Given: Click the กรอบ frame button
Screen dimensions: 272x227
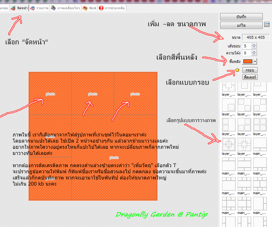Looking at the screenshot, I should (x=250, y=70).
